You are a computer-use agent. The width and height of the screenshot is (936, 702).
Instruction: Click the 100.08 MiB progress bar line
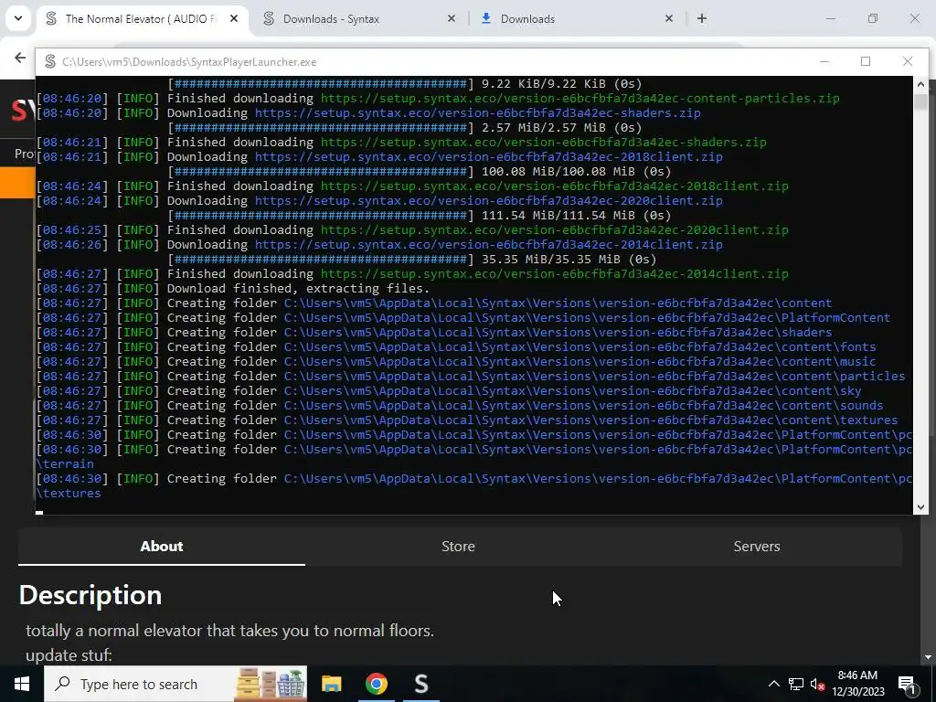pos(419,171)
